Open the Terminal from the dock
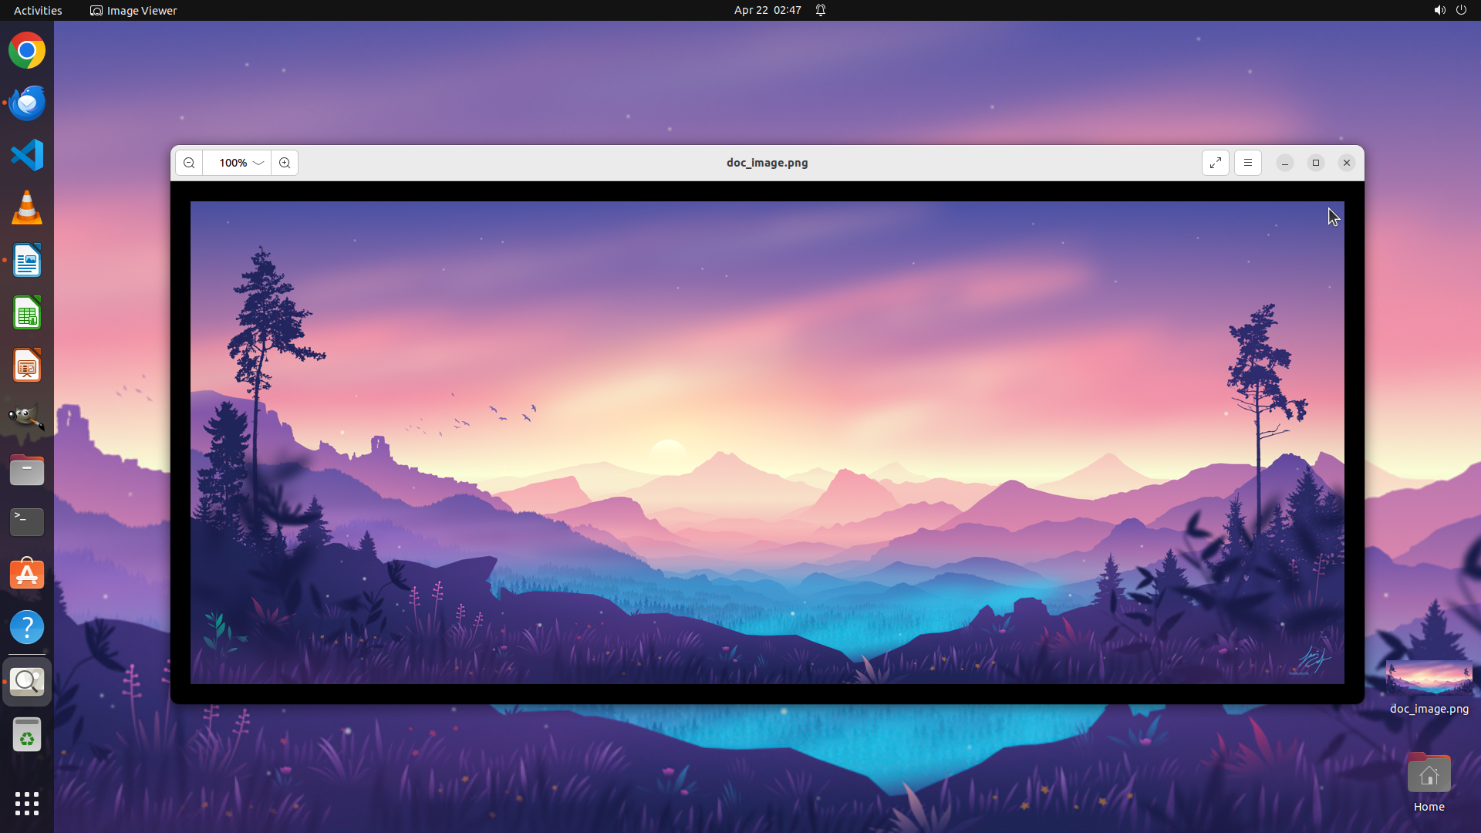1481x833 pixels. pos(27,522)
